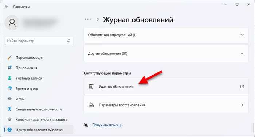Click the Учетные записи person icon
255x137 pixels.
coord(10,78)
